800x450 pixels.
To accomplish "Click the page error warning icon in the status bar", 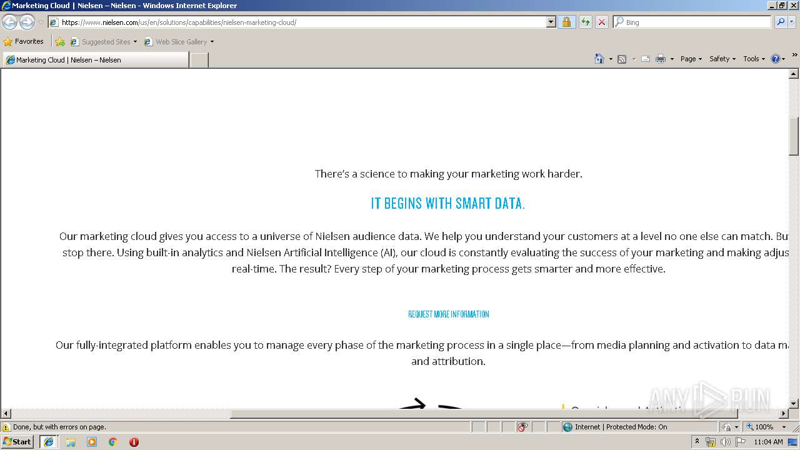I will 6,427.
